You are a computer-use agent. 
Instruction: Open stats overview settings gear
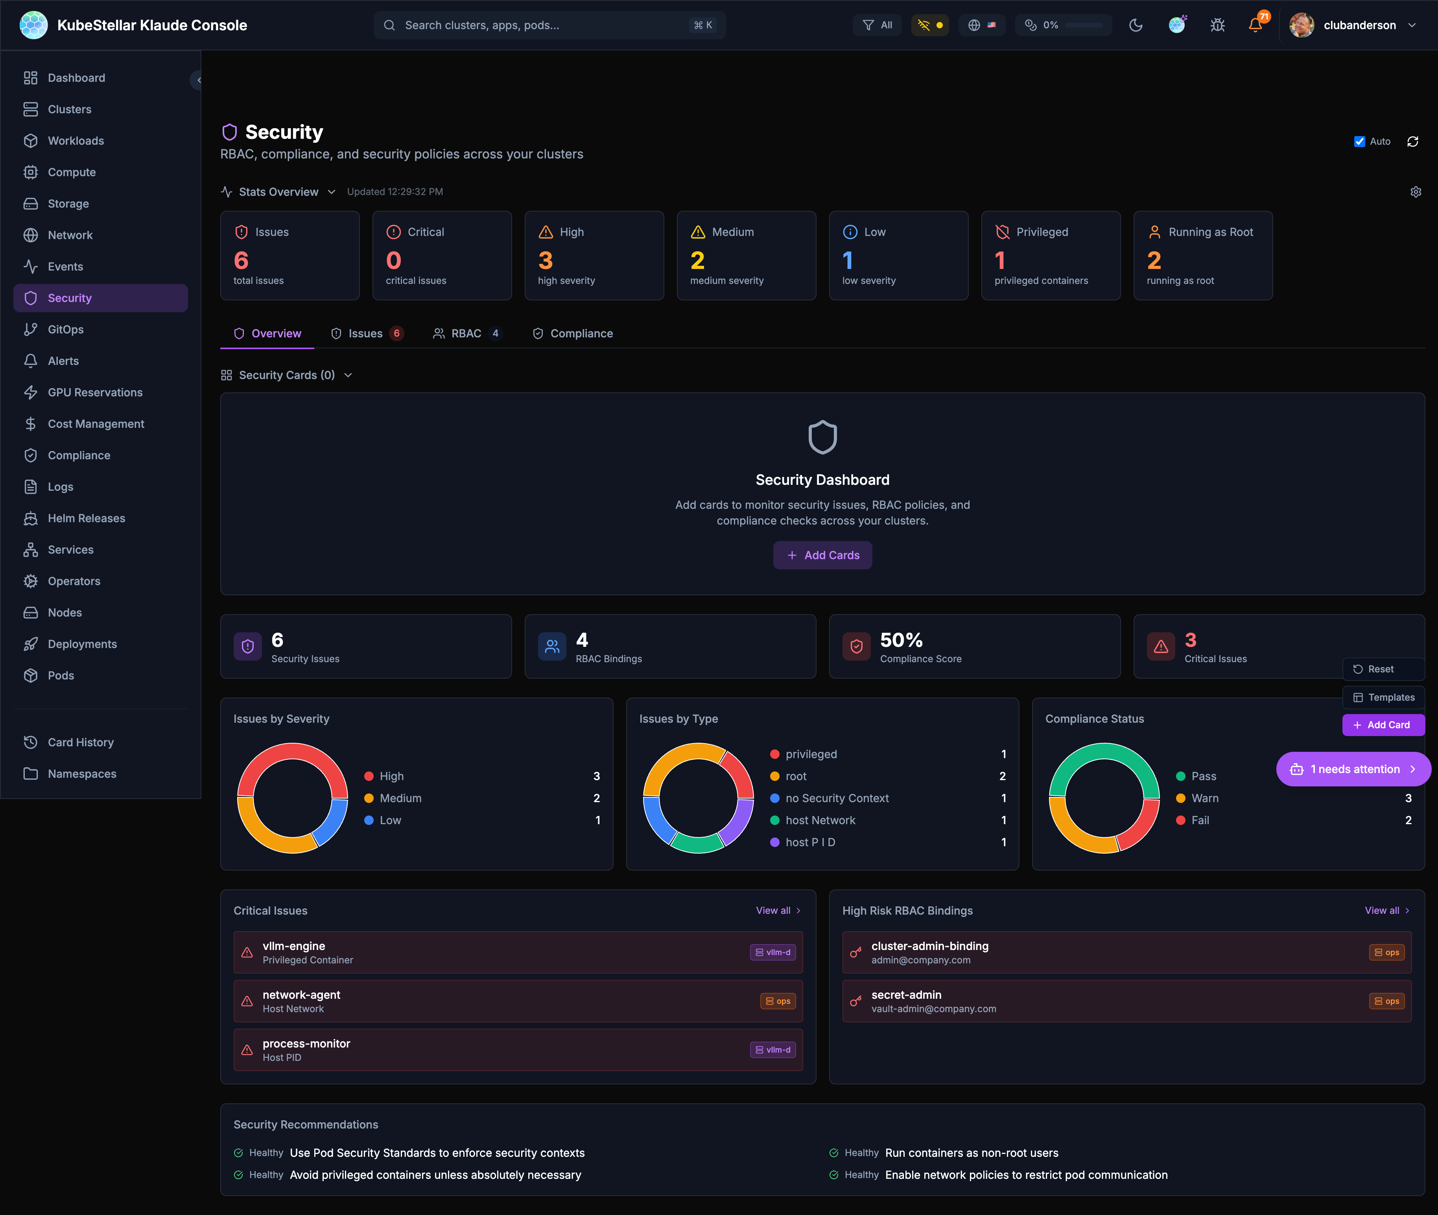click(x=1415, y=192)
